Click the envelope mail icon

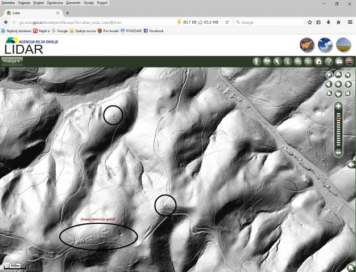click(339, 61)
